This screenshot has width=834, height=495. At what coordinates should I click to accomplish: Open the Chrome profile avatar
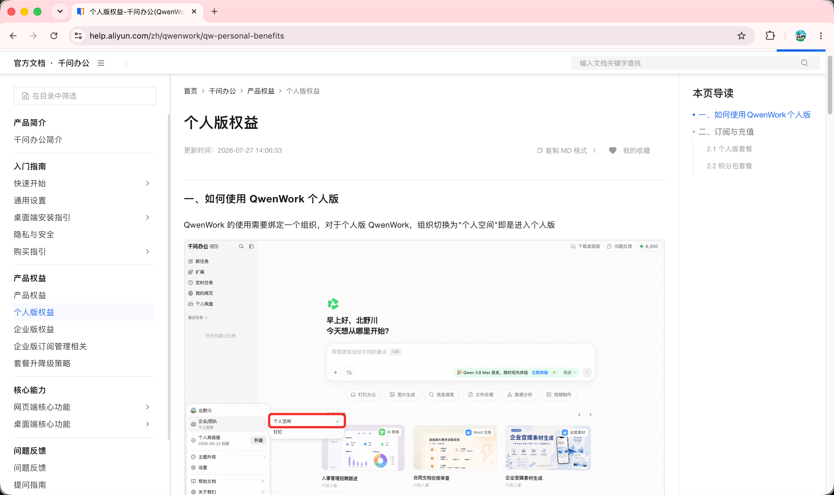(800, 36)
